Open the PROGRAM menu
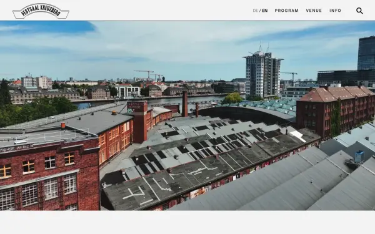 pyautogui.click(x=286, y=11)
